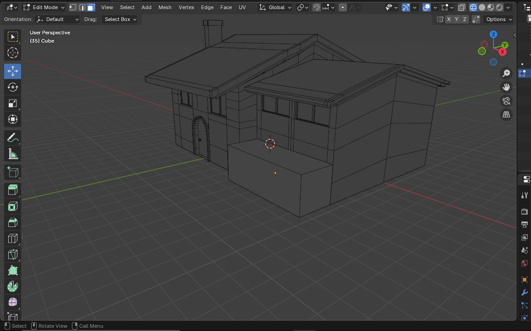Toggle Z axis mirror
This screenshot has width=531, height=331.
(465, 19)
